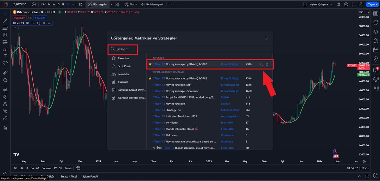Open go to date calendar icon
The image size is (380, 181).
tap(79, 168)
